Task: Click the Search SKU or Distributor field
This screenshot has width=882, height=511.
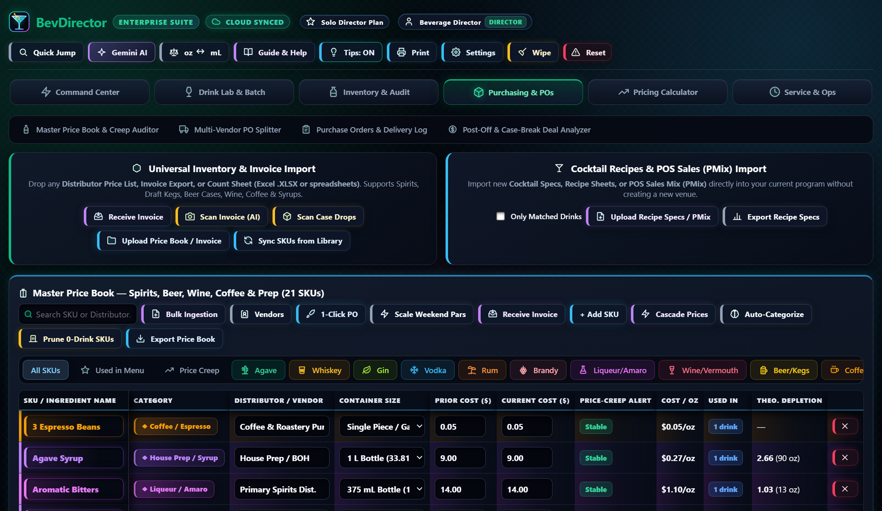Action: [78, 314]
